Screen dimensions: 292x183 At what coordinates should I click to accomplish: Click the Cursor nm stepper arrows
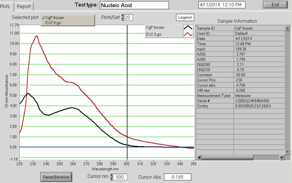(111, 177)
